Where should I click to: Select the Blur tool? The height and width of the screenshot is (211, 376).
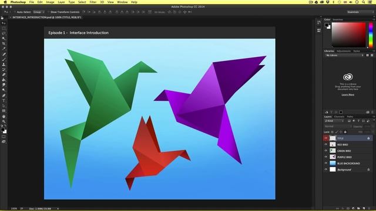click(x=4, y=85)
